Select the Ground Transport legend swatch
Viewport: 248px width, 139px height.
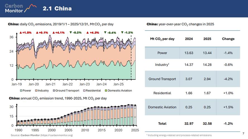coord(54,90)
